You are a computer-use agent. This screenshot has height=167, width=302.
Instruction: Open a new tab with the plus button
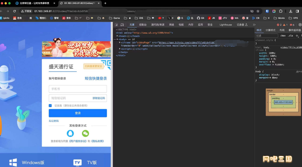coord(105,3)
